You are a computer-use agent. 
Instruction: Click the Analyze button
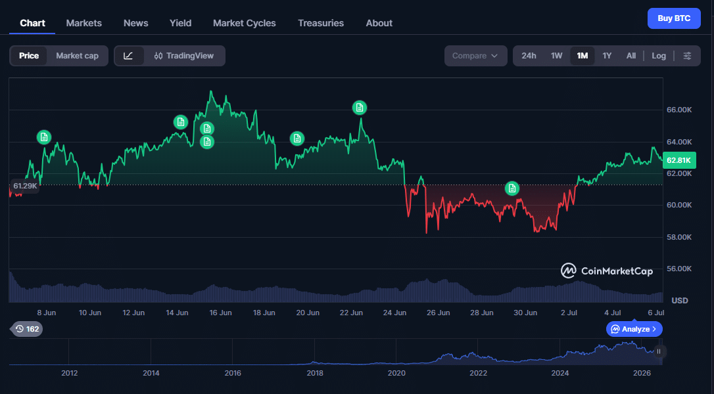coord(634,329)
